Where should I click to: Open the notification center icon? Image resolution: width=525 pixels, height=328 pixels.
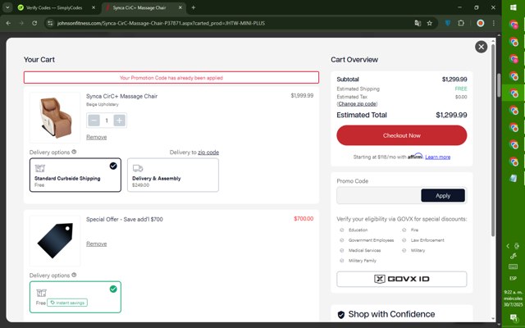click(514, 317)
